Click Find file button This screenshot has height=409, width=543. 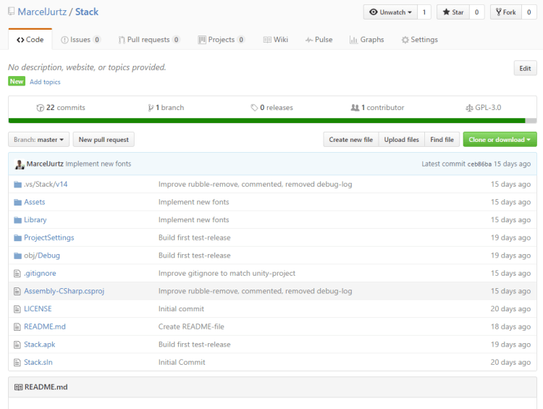click(x=442, y=140)
